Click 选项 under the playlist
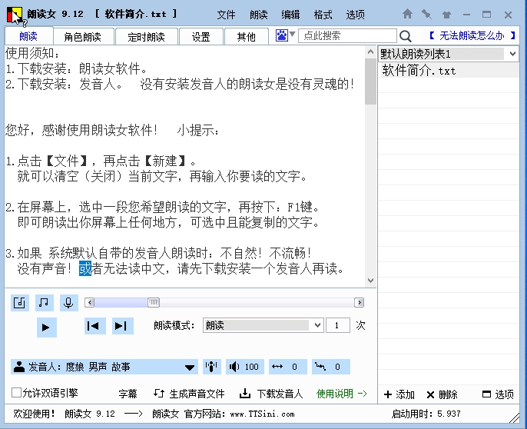Viewport: 527px width, 429px height. point(498,394)
